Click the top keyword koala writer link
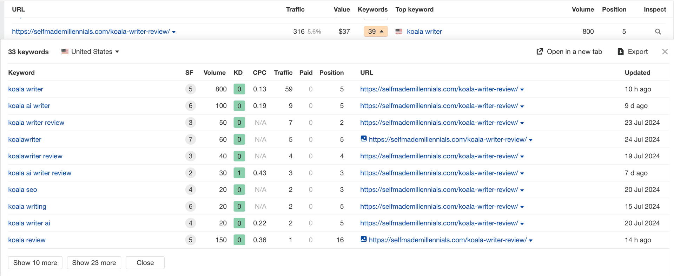Screen dimensions: 674x276 click(x=424, y=32)
